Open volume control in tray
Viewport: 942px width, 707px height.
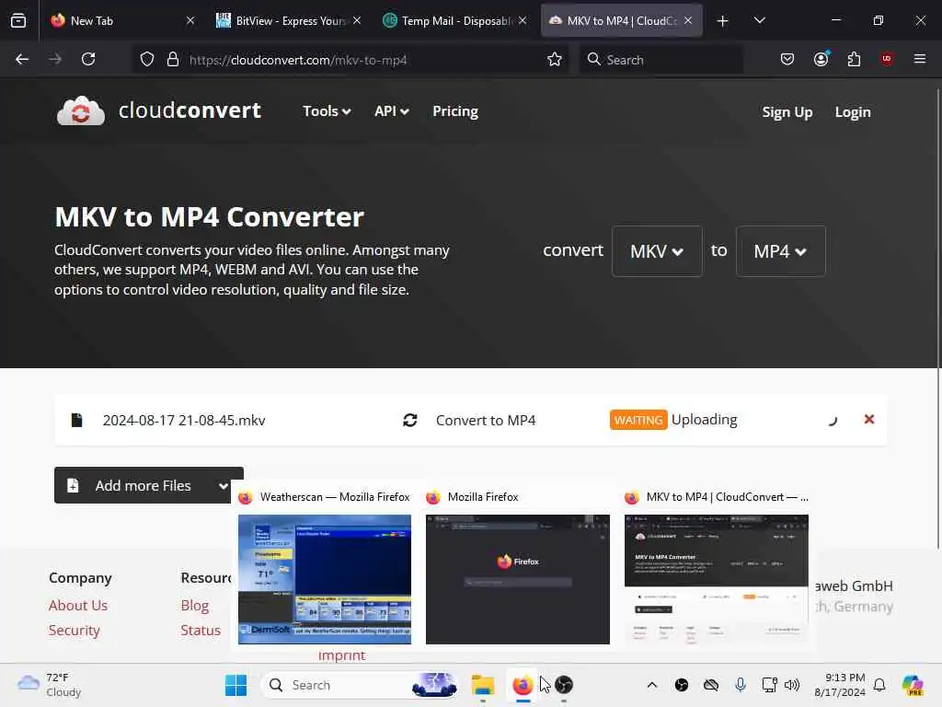tap(792, 685)
